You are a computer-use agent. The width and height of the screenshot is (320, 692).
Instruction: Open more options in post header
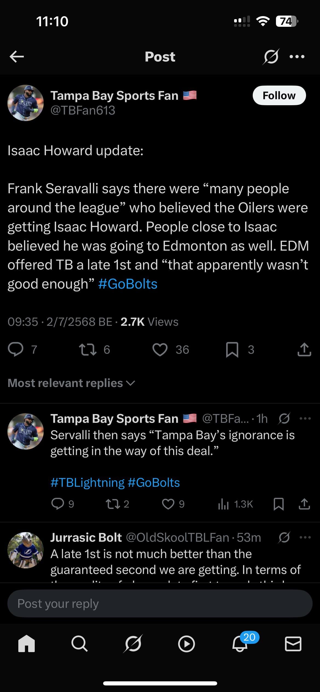[297, 57]
